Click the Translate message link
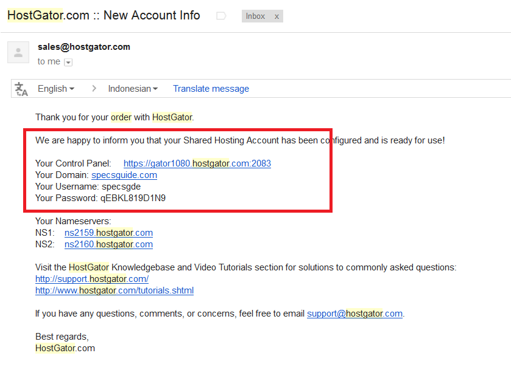Image resolution: width=511 pixels, height=367 pixels. click(x=211, y=89)
